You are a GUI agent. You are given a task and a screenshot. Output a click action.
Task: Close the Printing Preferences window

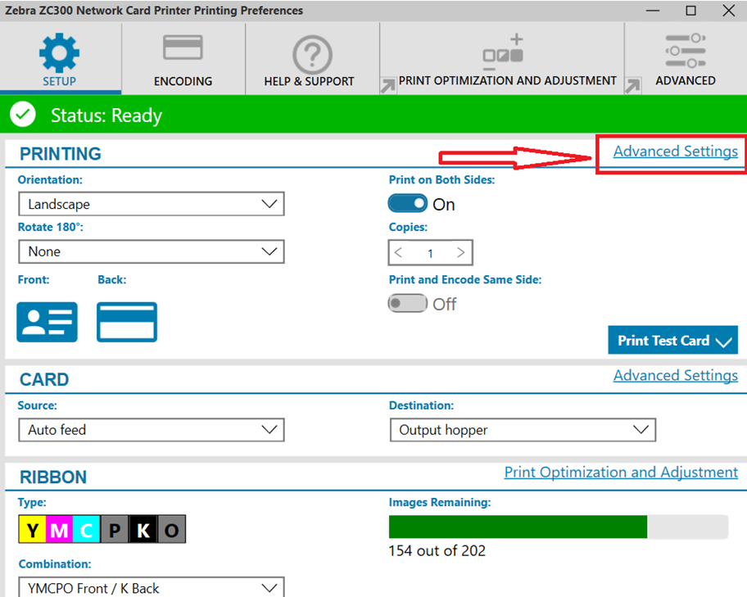(x=728, y=11)
